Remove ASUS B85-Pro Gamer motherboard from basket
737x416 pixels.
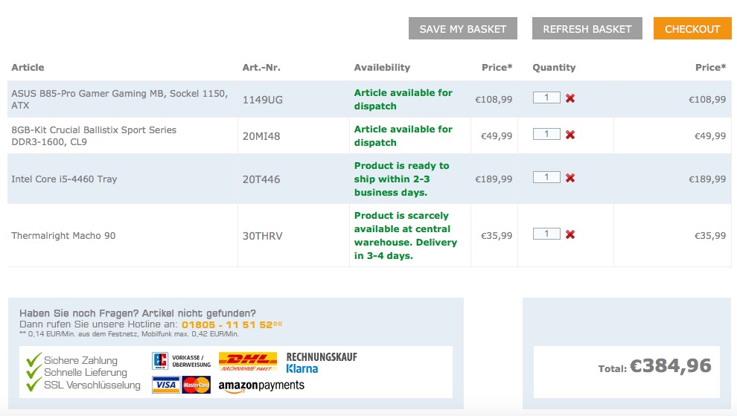pos(570,98)
